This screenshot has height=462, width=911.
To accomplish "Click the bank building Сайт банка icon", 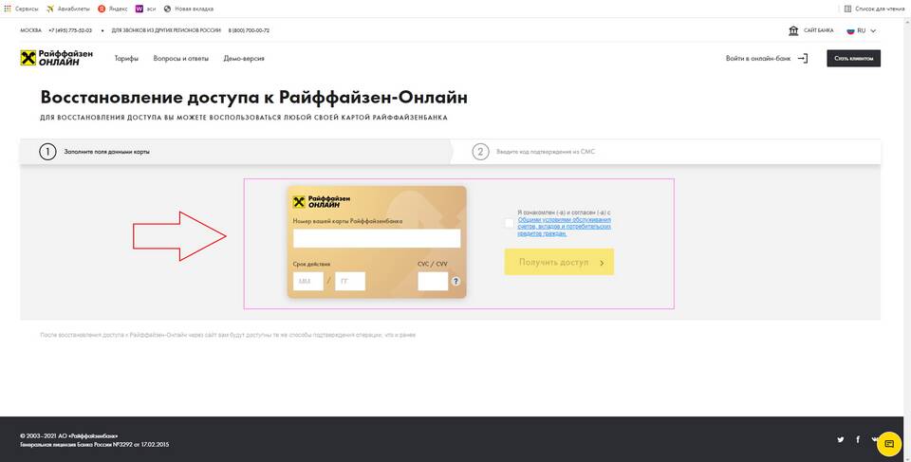I will (793, 30).
